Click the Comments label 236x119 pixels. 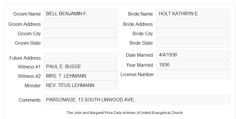coord(30,100)
